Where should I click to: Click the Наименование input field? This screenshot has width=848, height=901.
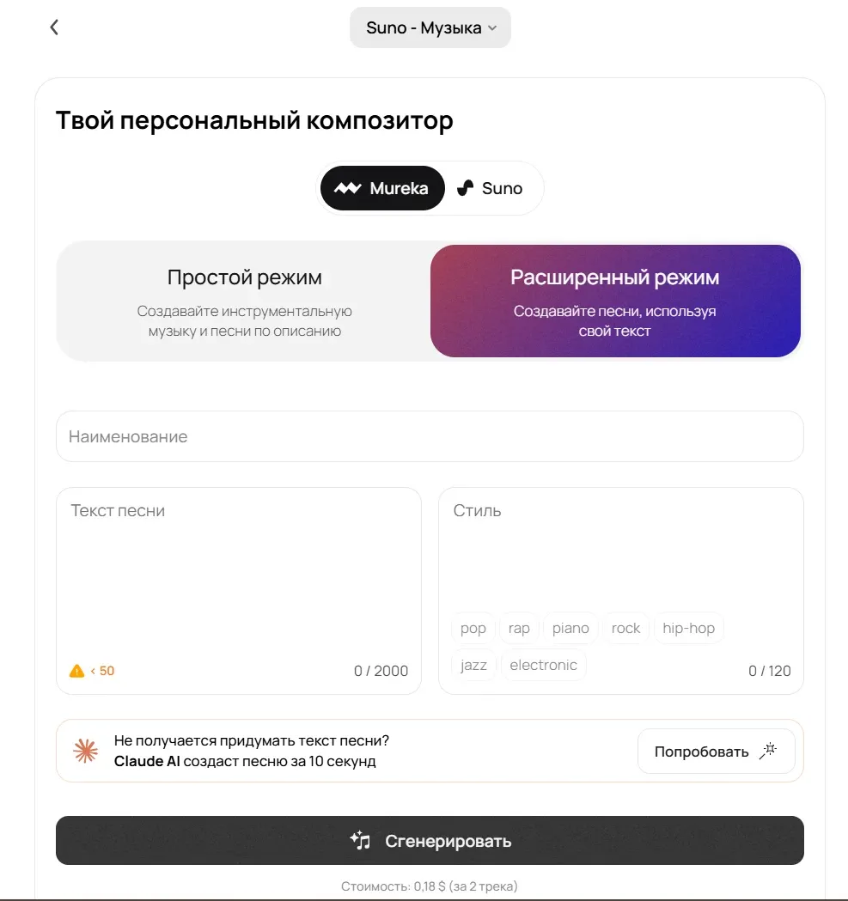point(430,436)
